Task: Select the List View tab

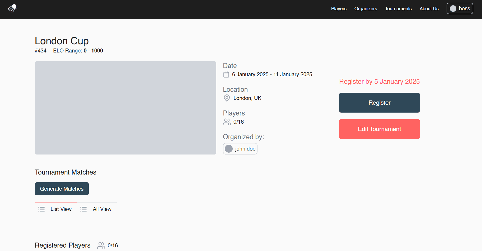Action: pos(61,209)
